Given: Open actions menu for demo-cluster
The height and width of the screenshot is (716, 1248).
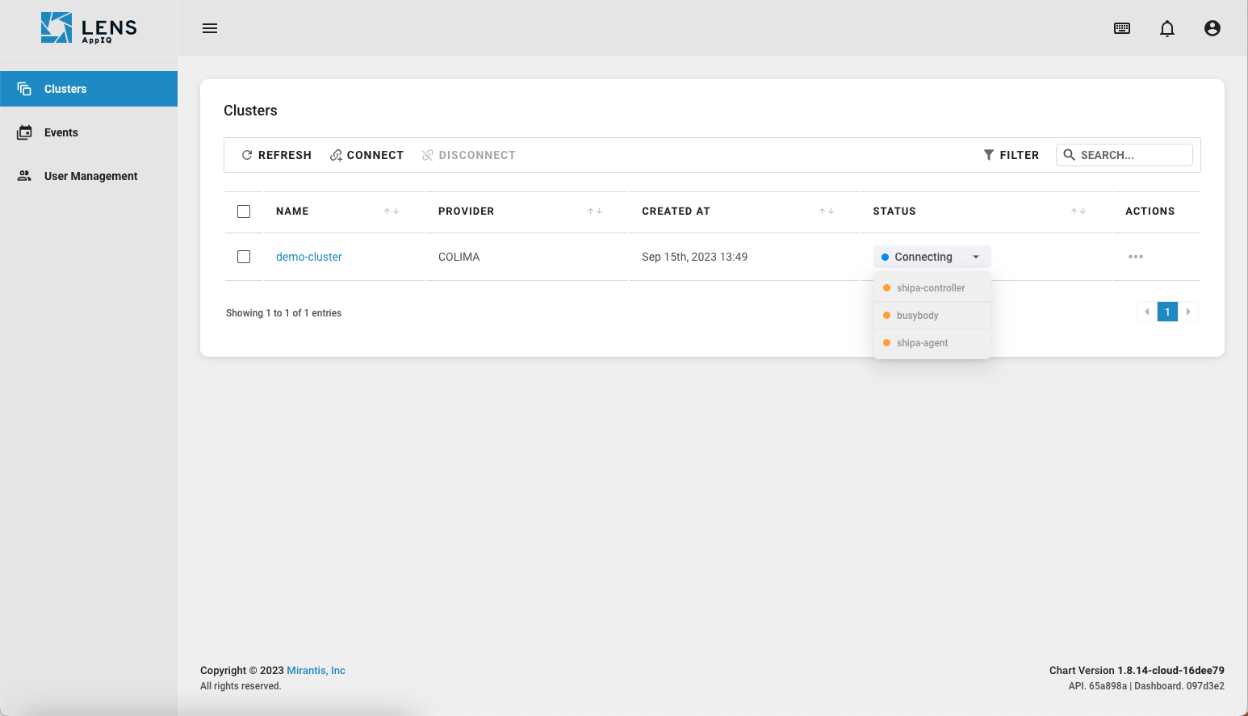Looking at the screenshot, I should pos(1136,257).
